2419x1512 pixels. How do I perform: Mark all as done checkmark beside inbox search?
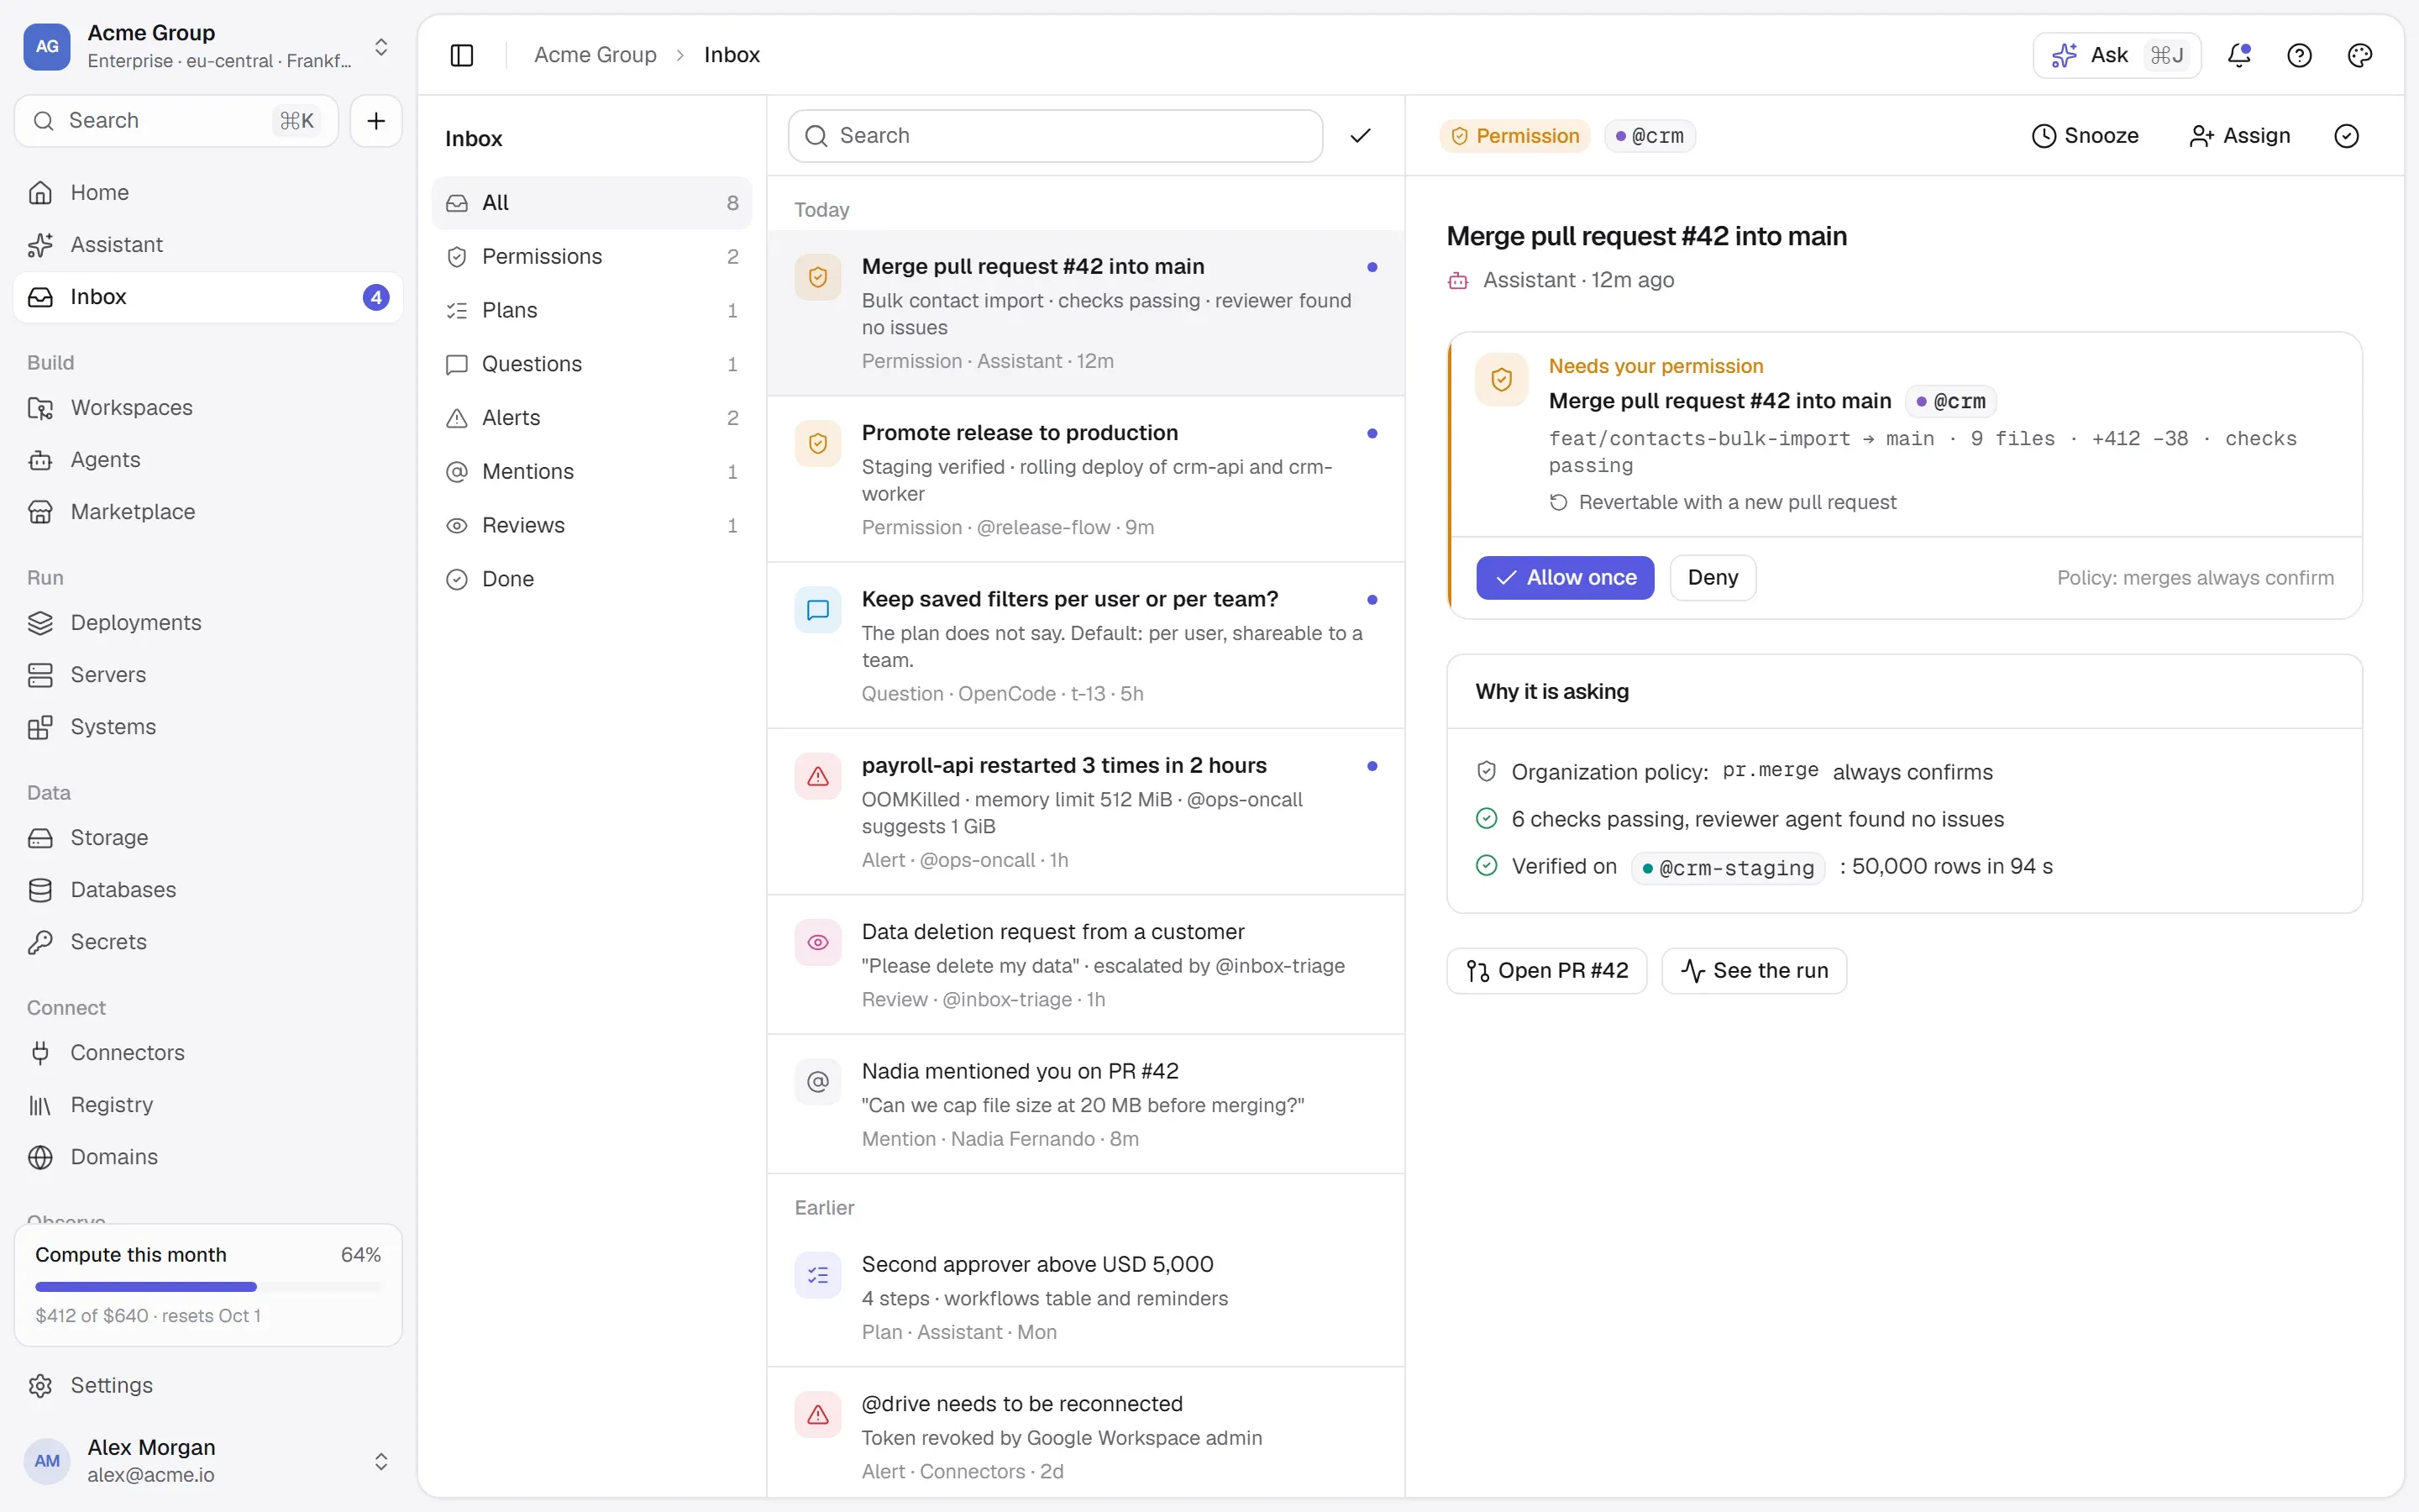1361,136
